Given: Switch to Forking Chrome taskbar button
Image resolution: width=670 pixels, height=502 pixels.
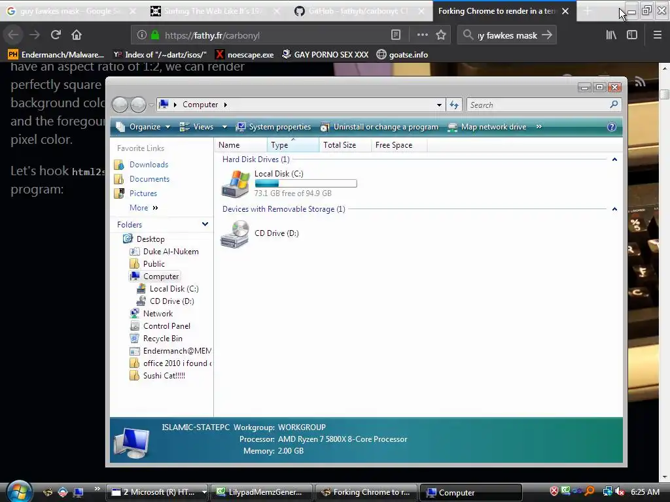Looking at the screenshot, I should tap(366, 492).
